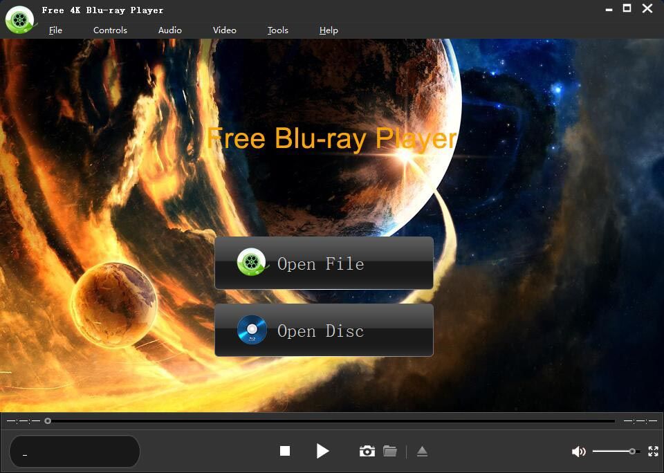664x473 pixels.
Task: Click the Open Disc button
Action: coord(324,330)
